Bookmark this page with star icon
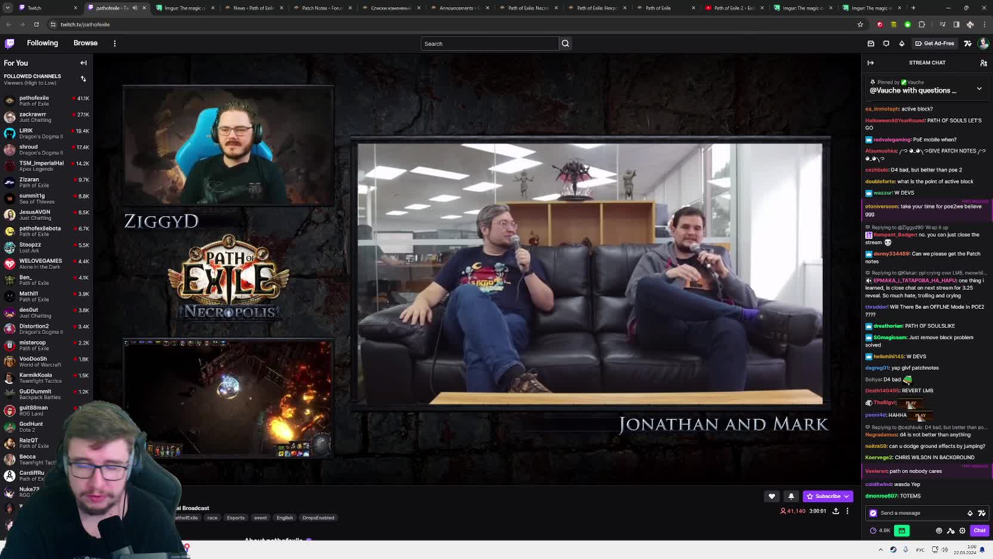 click(860, 24)
